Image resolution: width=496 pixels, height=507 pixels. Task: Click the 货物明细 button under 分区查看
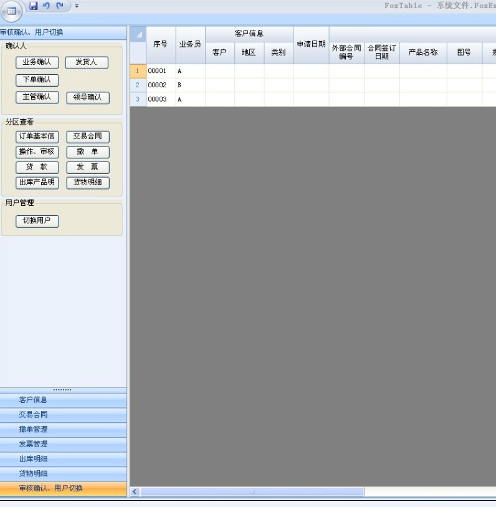point(88,183)
